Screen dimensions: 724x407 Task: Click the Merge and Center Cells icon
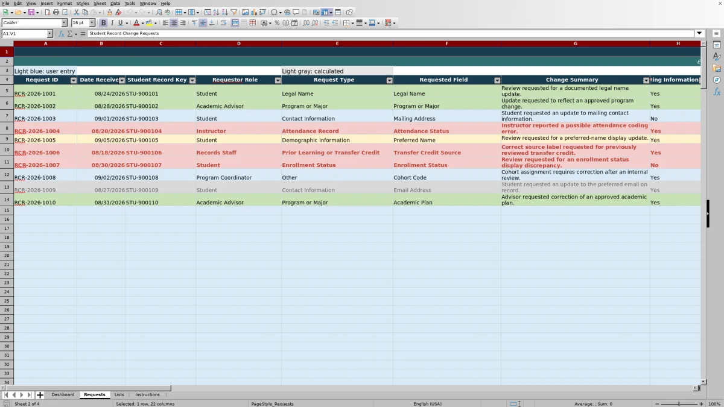coord(235,23)
